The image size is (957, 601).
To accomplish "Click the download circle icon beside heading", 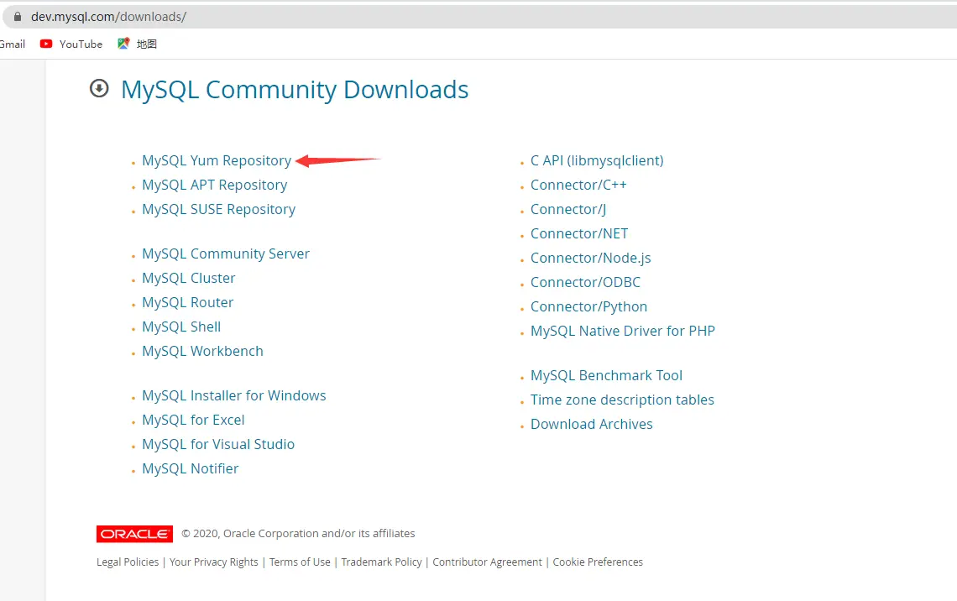I will [99, 88].
